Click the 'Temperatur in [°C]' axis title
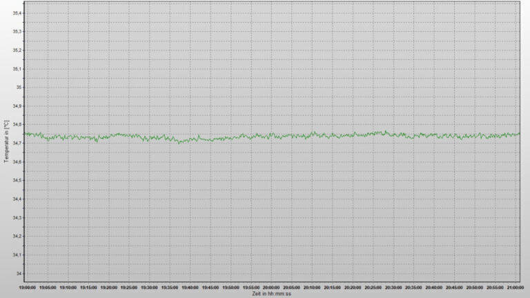 (x=6, y=141)
